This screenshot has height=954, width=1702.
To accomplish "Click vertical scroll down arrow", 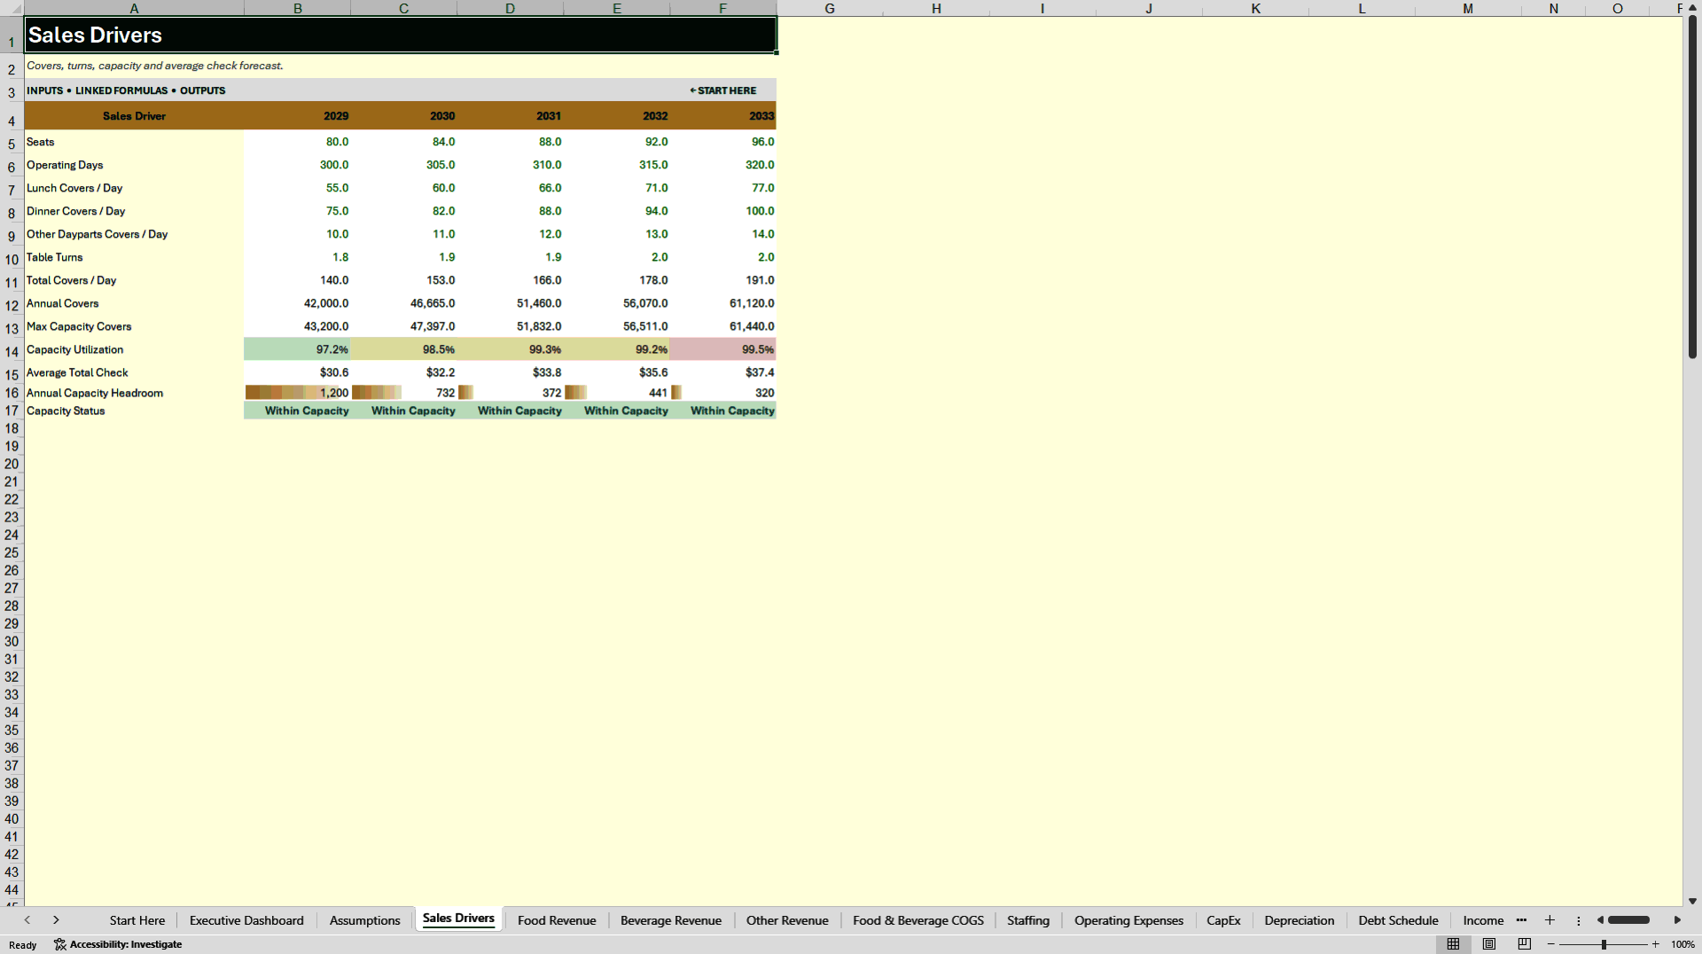I will (x=1692, y=901).
